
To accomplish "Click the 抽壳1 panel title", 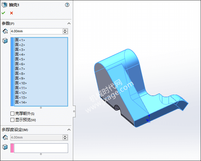I will click(x=14, y=5).
